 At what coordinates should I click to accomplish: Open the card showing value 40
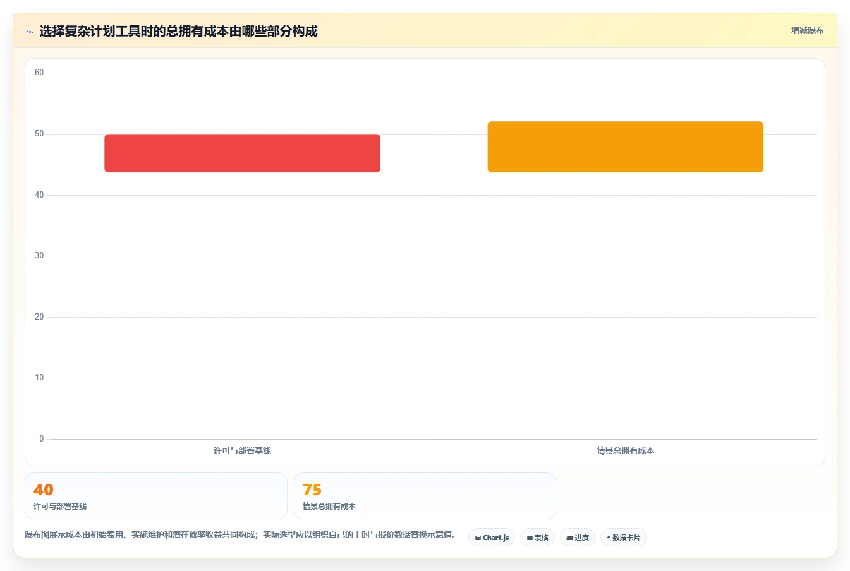point(156,496)
